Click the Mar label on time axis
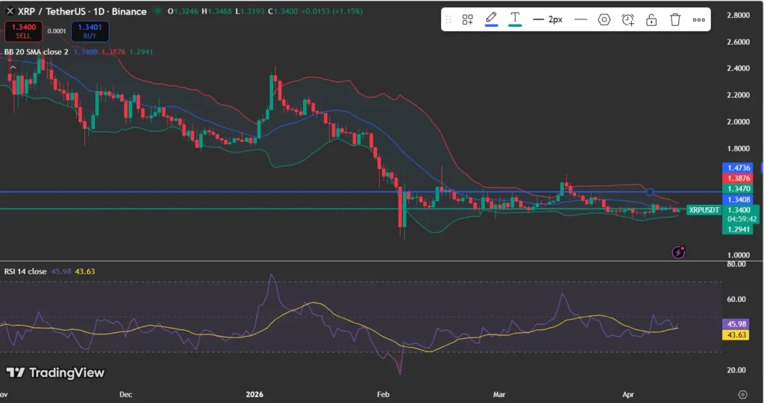This screenshot has width=764, height=403. 499,394
